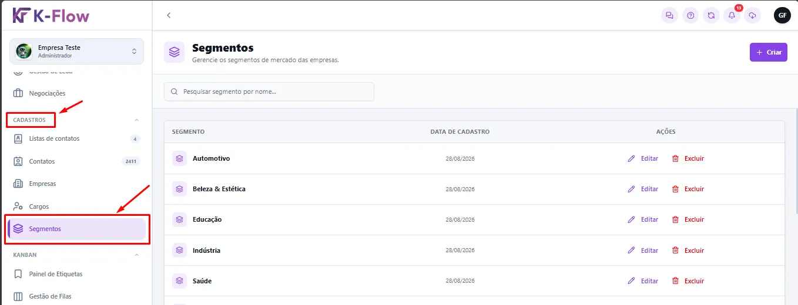Select the Automotivo segment name

211,158
